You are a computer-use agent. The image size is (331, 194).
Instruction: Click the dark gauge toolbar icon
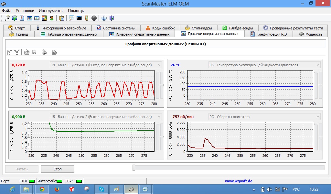[x=94, y=18]
